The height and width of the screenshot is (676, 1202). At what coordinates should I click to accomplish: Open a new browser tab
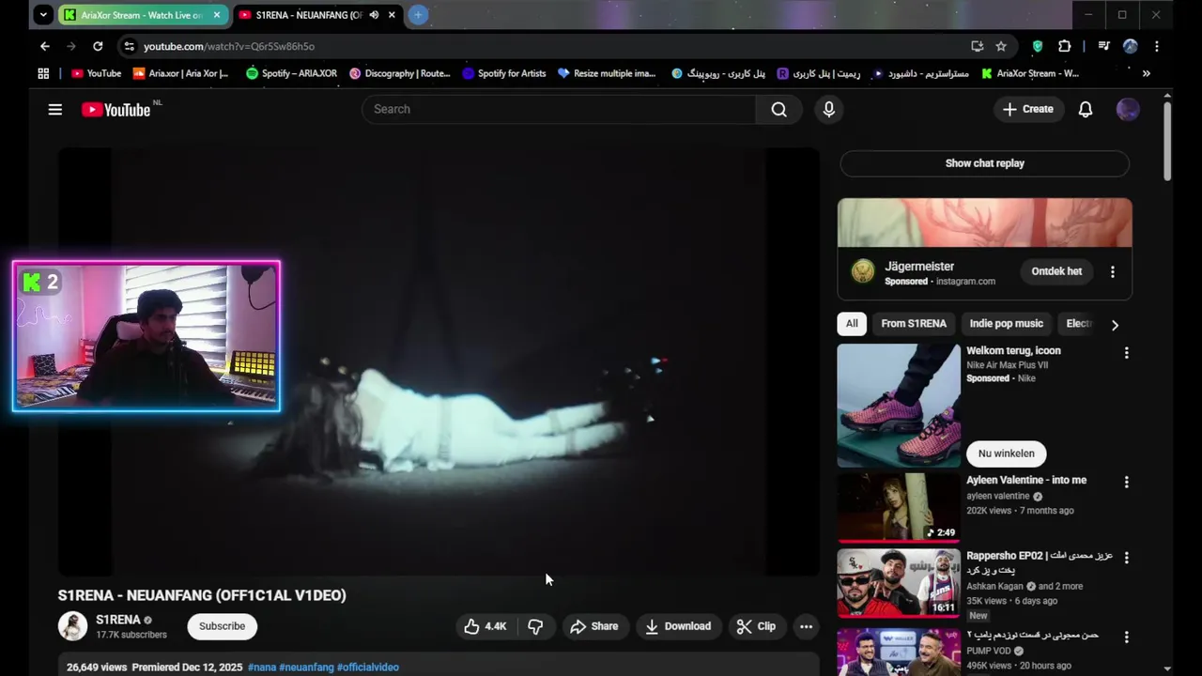point(418,15)
